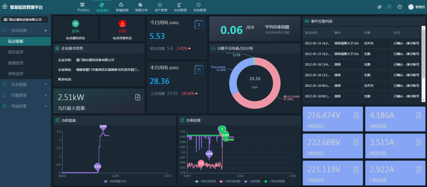Click the 管理员 user account
The image size is (427, 187).
[x=416, y=7]
